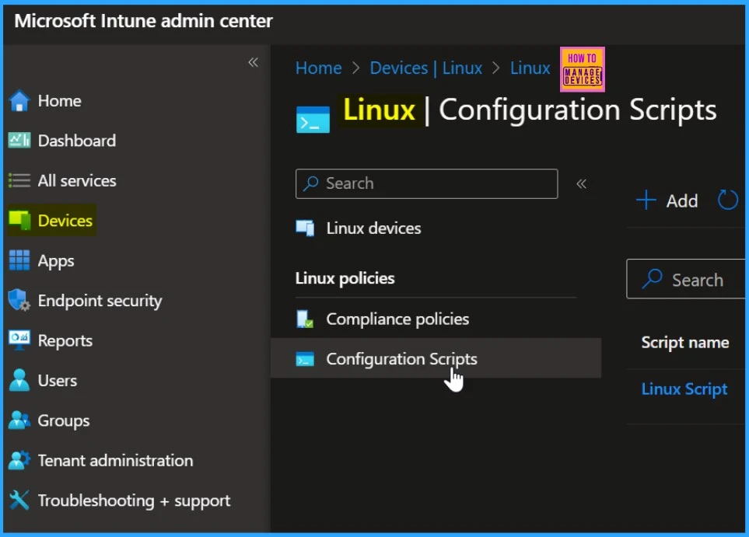Click the Home breadcrumb link
Screen dimensions: 749x537
319,68
